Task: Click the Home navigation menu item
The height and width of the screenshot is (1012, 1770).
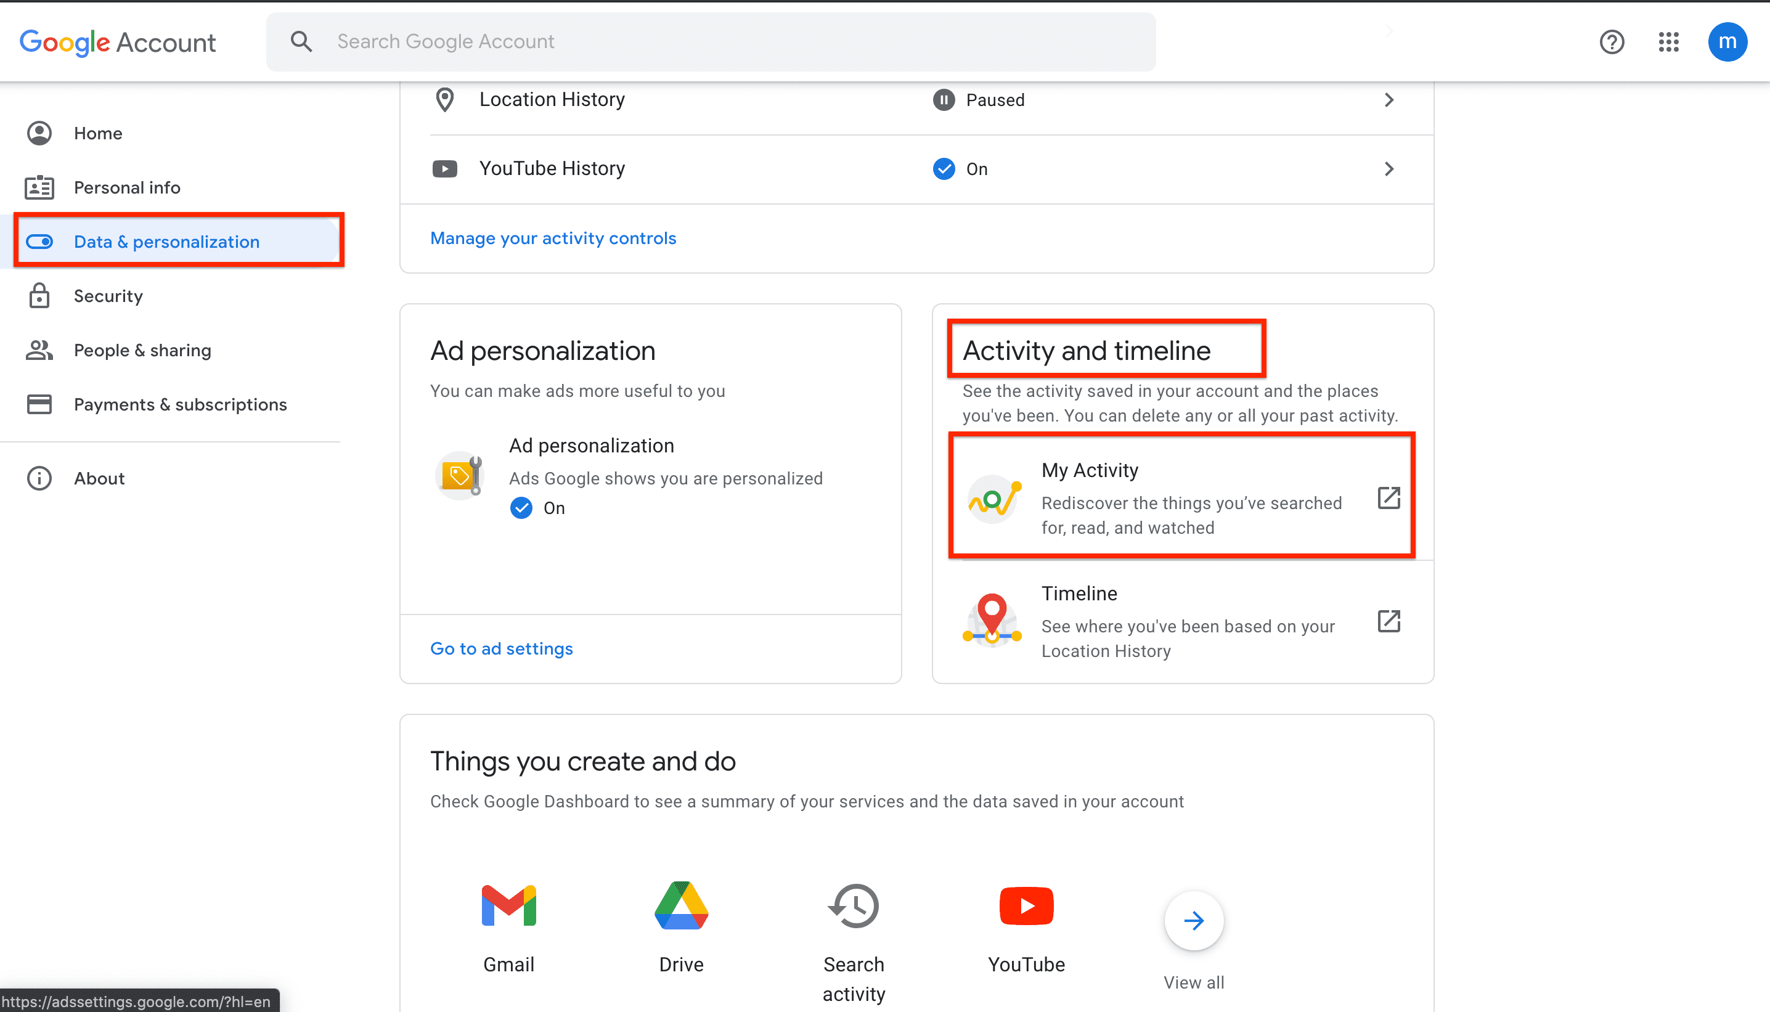Action: [97, 133]
